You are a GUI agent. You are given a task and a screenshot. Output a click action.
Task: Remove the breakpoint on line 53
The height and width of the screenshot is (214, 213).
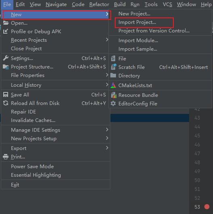(x=207, y=207)
